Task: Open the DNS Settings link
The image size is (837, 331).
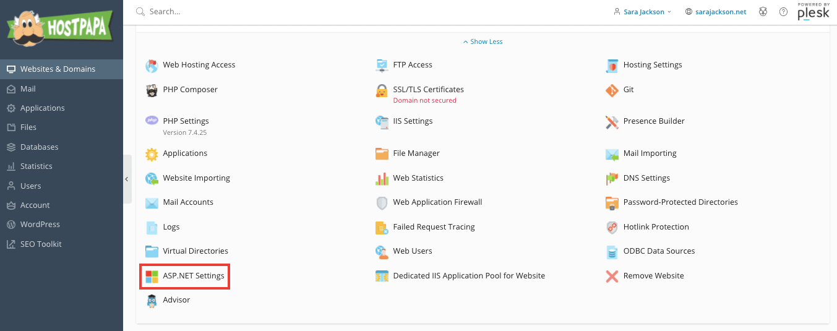Action: pos(646,178)
